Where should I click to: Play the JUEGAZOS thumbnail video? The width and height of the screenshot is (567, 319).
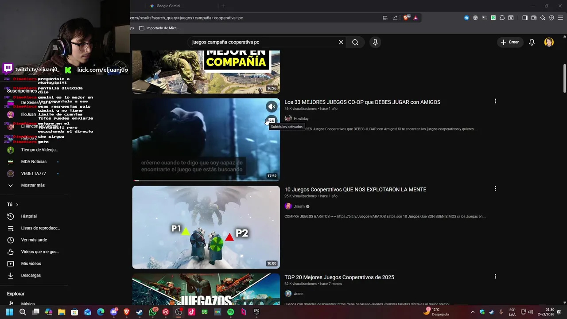pyautogui.click(x=206, y=289)
